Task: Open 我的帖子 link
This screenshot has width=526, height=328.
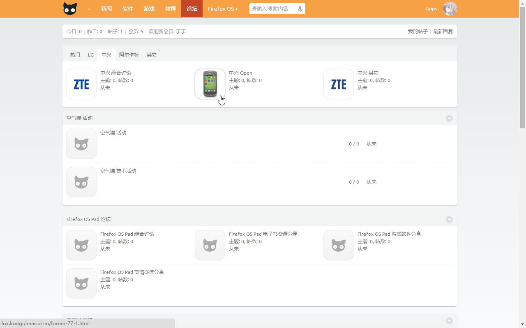Action: coord(418,32)
